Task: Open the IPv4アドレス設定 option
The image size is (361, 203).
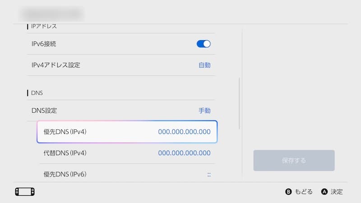Action: 56,65
